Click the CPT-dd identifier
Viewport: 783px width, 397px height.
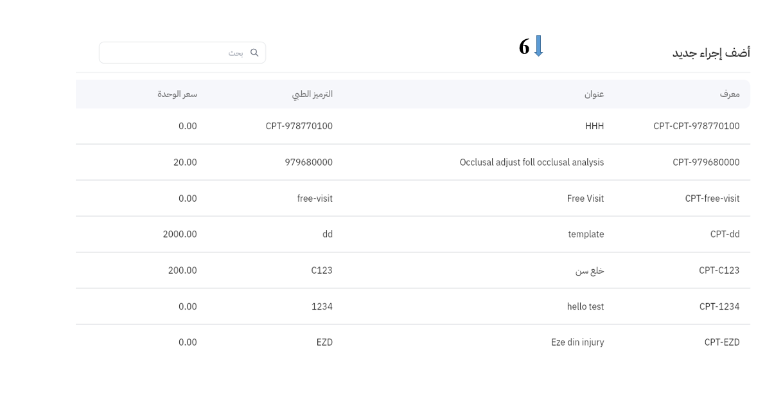tap(725, 234)
